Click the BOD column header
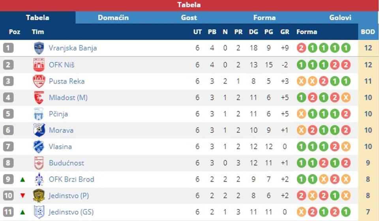 pyautogui.click(x=368, y=32)
